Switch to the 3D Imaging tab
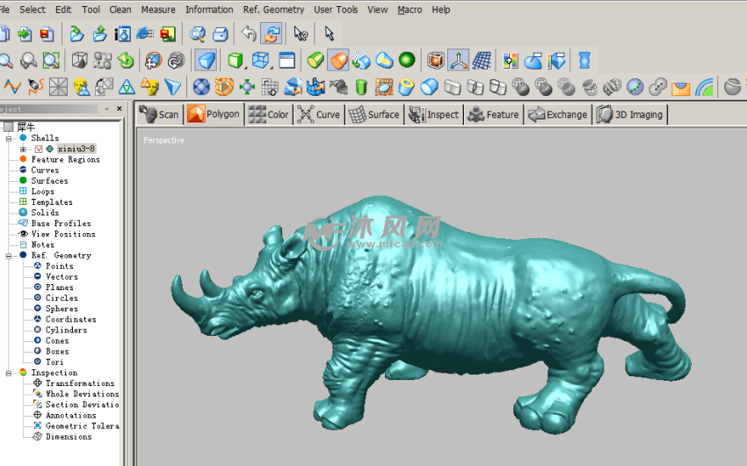 tap(630, 114)
